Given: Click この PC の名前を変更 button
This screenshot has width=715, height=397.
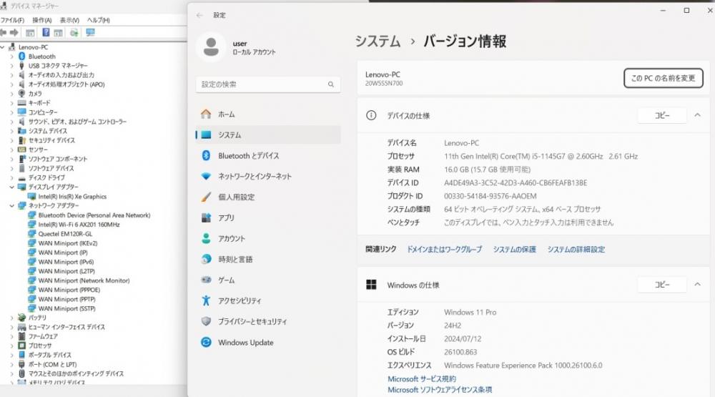Looking at the screenshot, I should tap(663, 79).
